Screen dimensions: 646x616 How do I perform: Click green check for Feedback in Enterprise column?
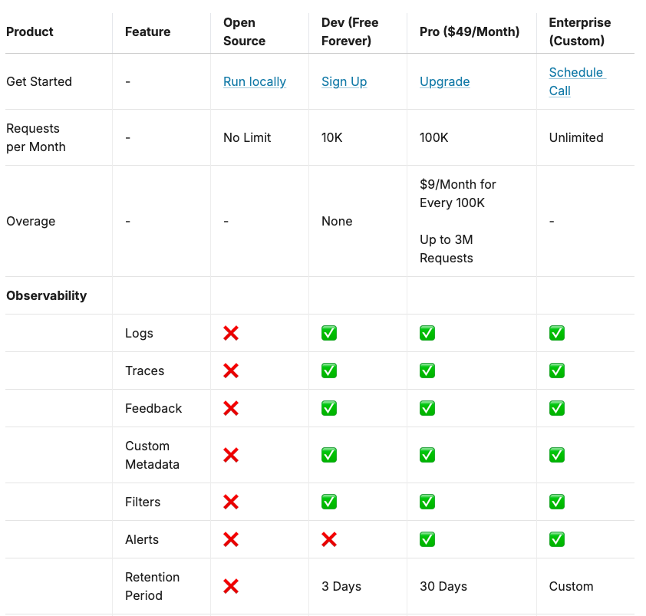(556, 408)
